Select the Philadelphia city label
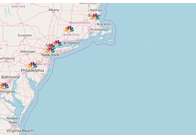196x135 pixels. pos(32,71)
